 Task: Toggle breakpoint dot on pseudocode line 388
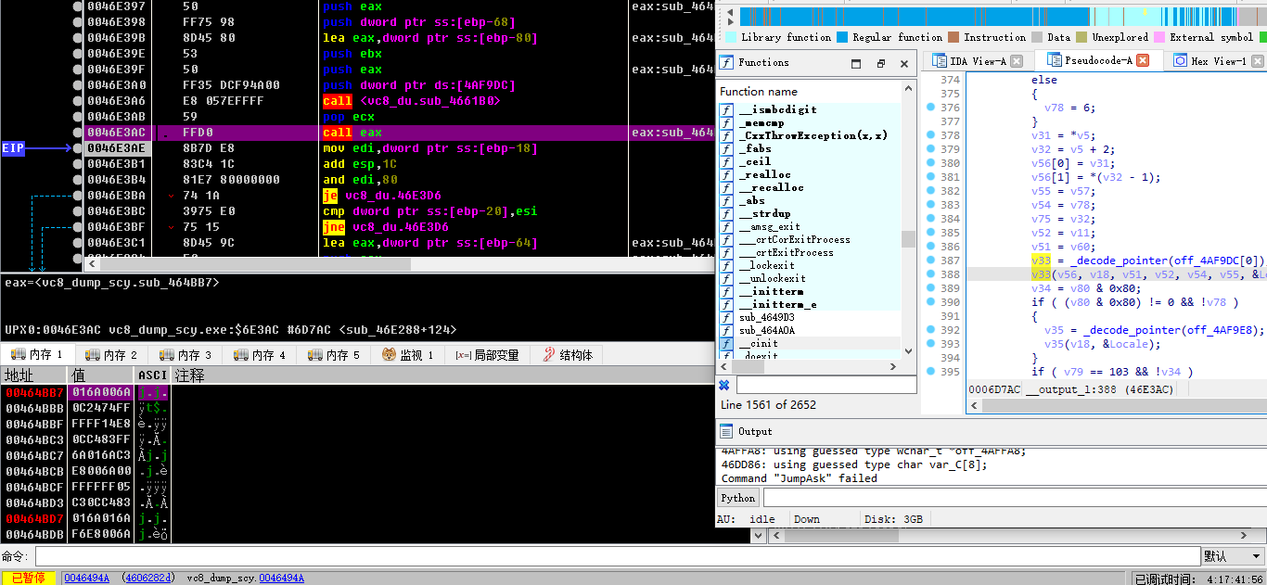[930, 274]
